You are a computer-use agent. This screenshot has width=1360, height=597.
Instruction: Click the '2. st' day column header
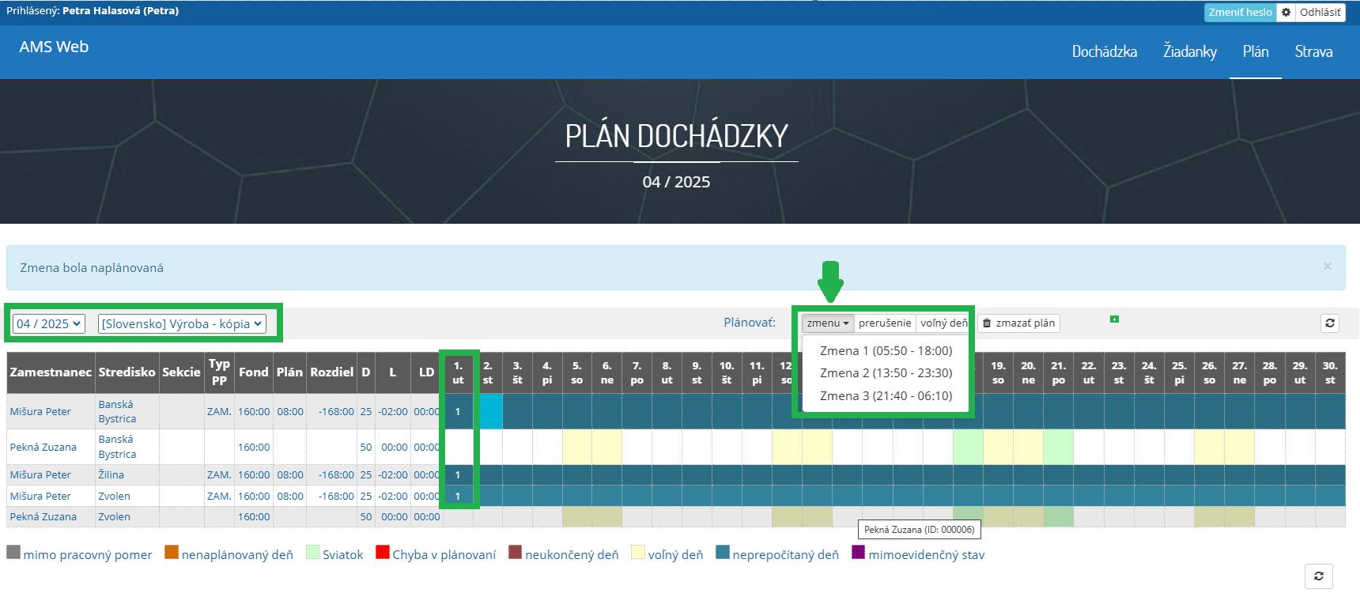pos(488,372)
